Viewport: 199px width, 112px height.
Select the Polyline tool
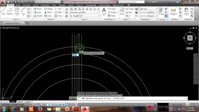coord(10,11)
